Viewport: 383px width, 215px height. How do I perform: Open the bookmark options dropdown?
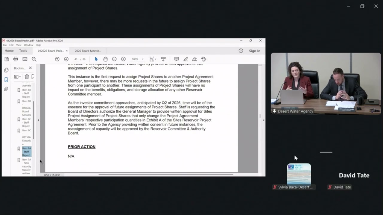tap(17, 77)
